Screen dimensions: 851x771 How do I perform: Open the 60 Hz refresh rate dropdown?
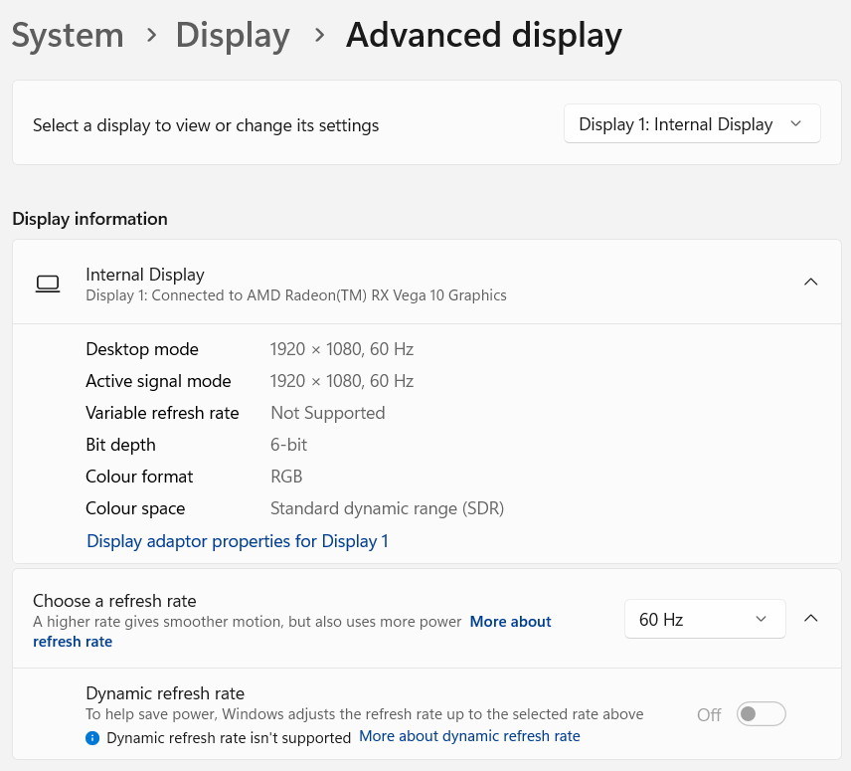click(x=704, y=619)
